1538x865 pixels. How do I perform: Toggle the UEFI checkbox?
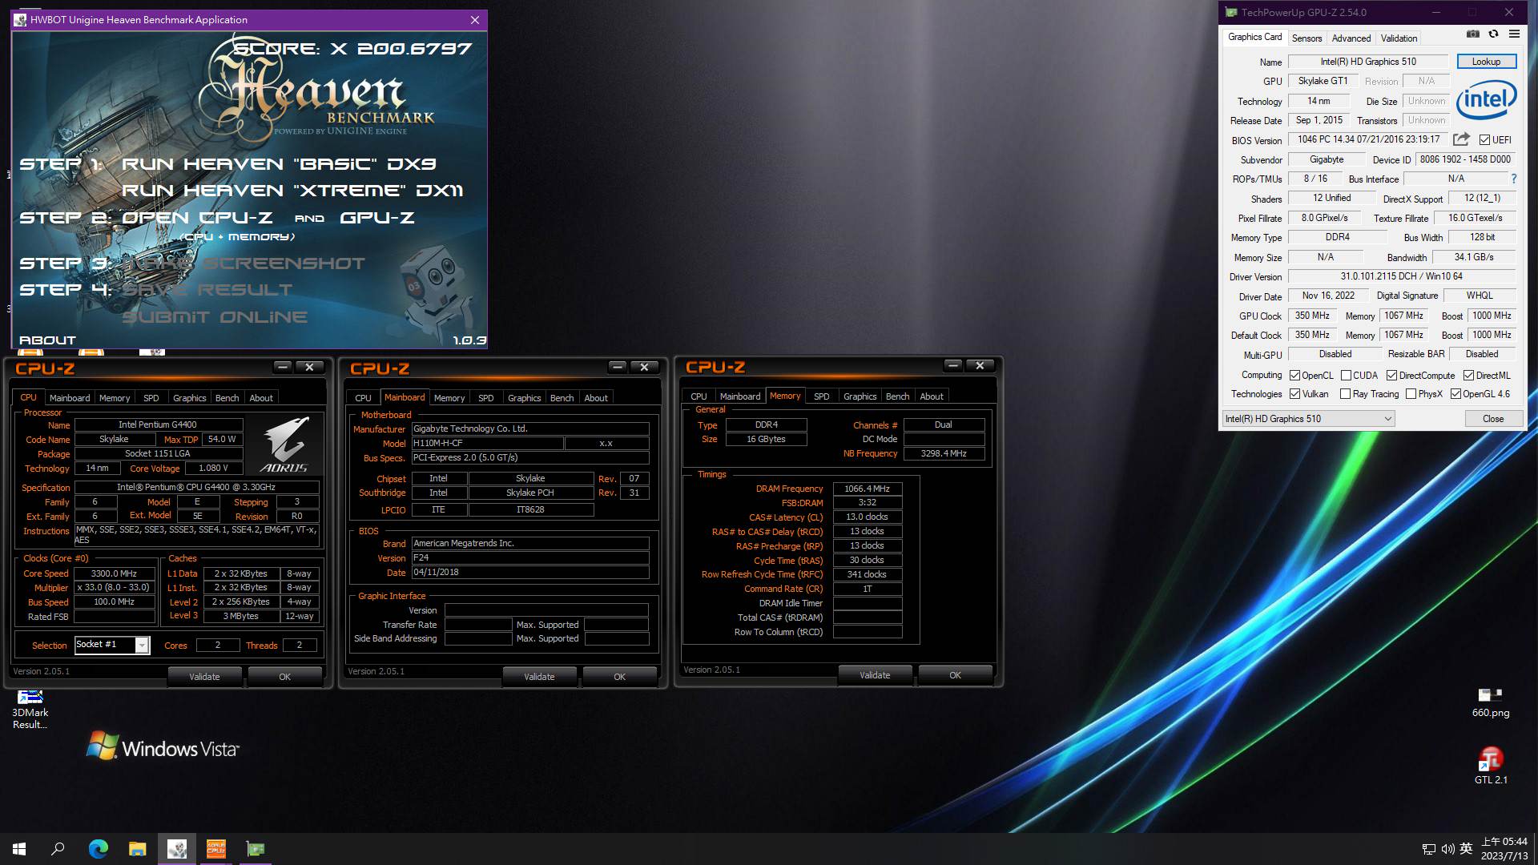1484,140
